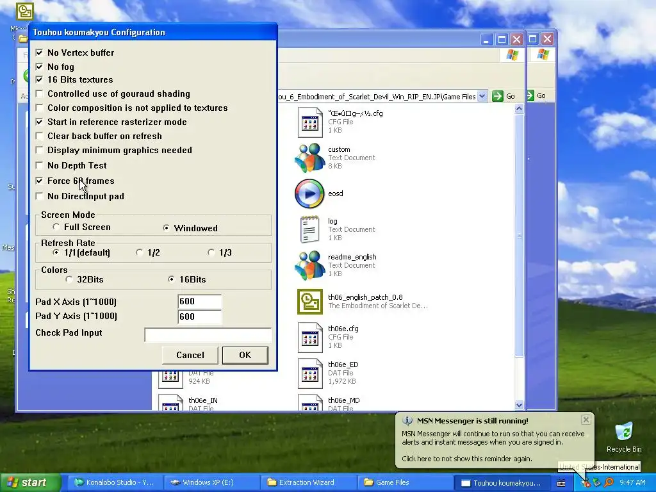The image size is (656, 492).
Task: Enable Color composition not applied to textures
Action: [x=39, y=108]
